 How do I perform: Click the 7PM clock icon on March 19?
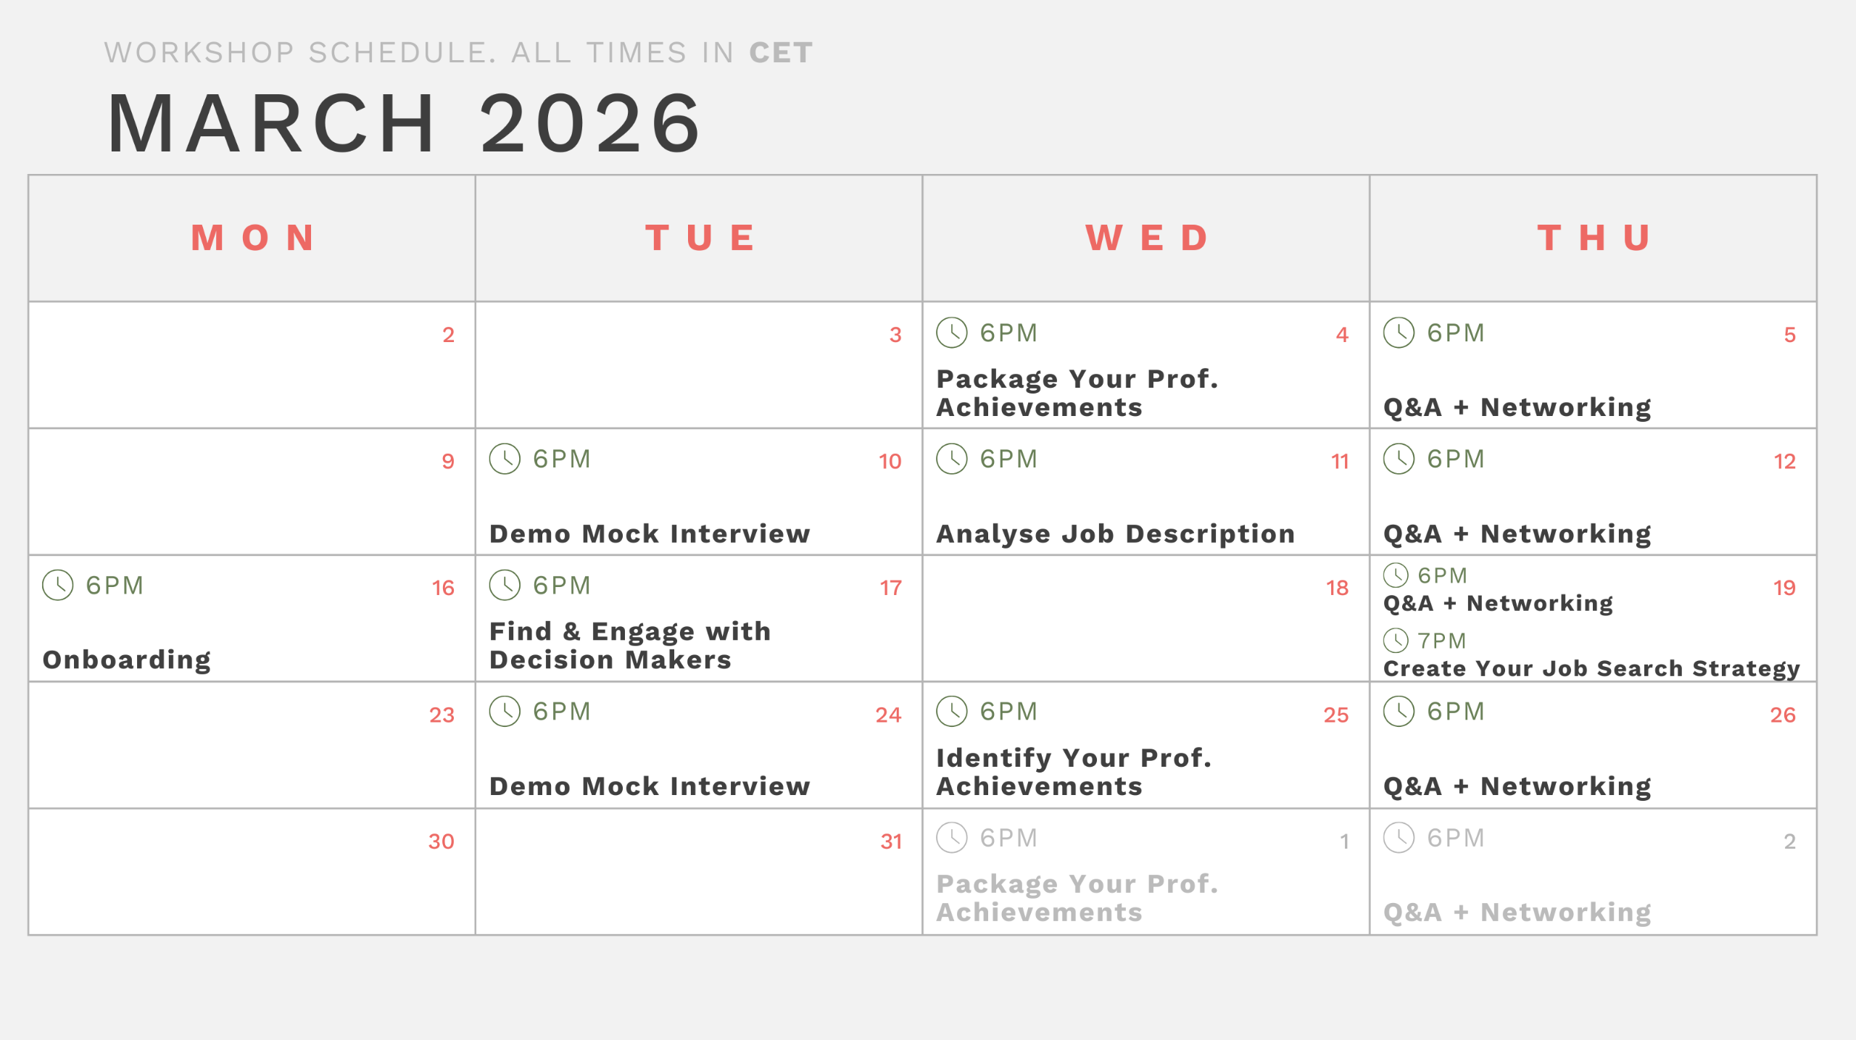click(1396, 641)
